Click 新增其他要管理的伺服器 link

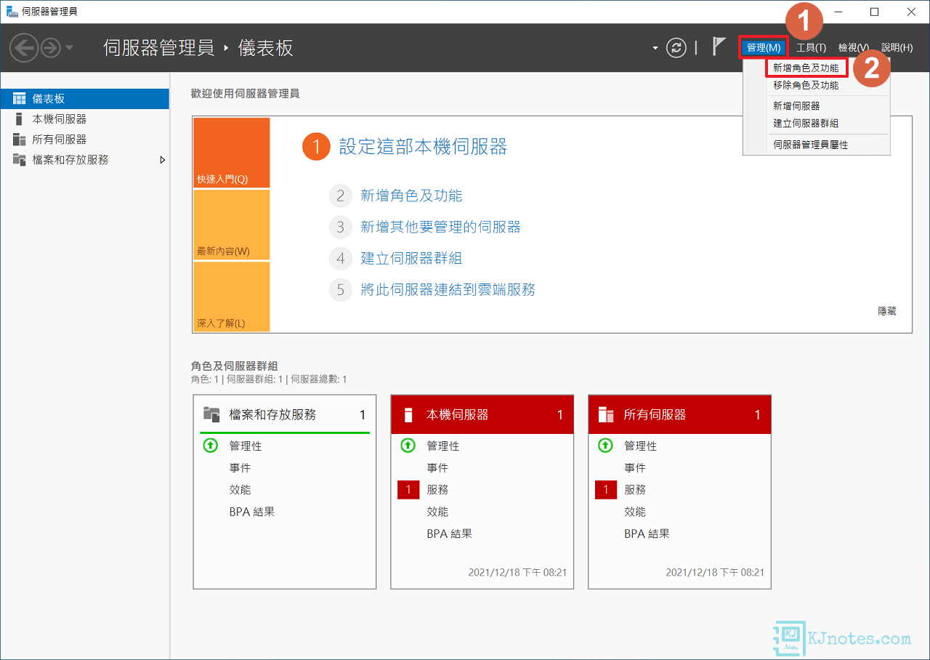pyautogui.click(x=440, y=227)
